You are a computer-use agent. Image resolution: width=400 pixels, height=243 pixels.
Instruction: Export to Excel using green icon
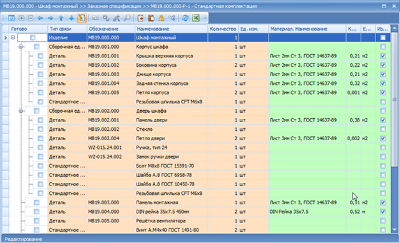click(196, 18)
